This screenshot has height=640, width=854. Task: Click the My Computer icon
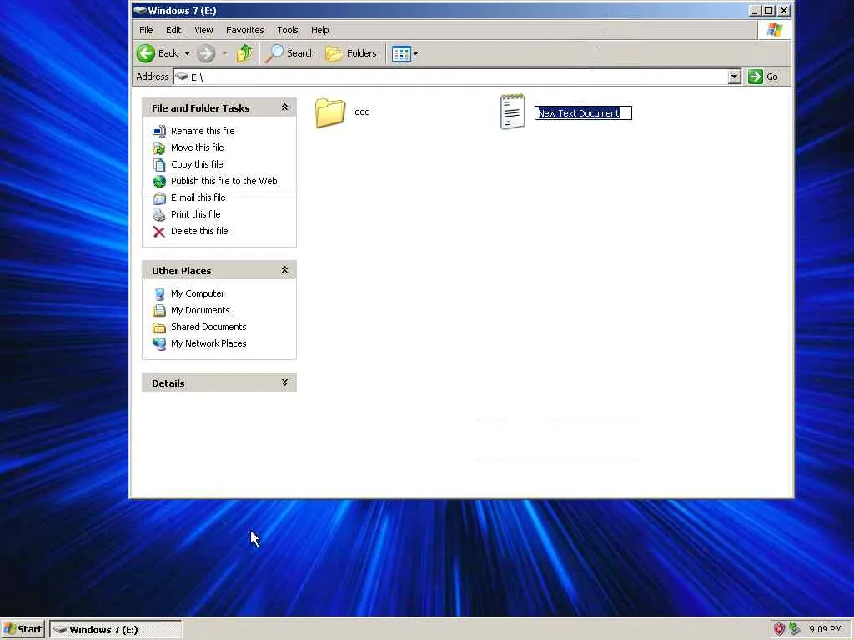tap(159, 294)
